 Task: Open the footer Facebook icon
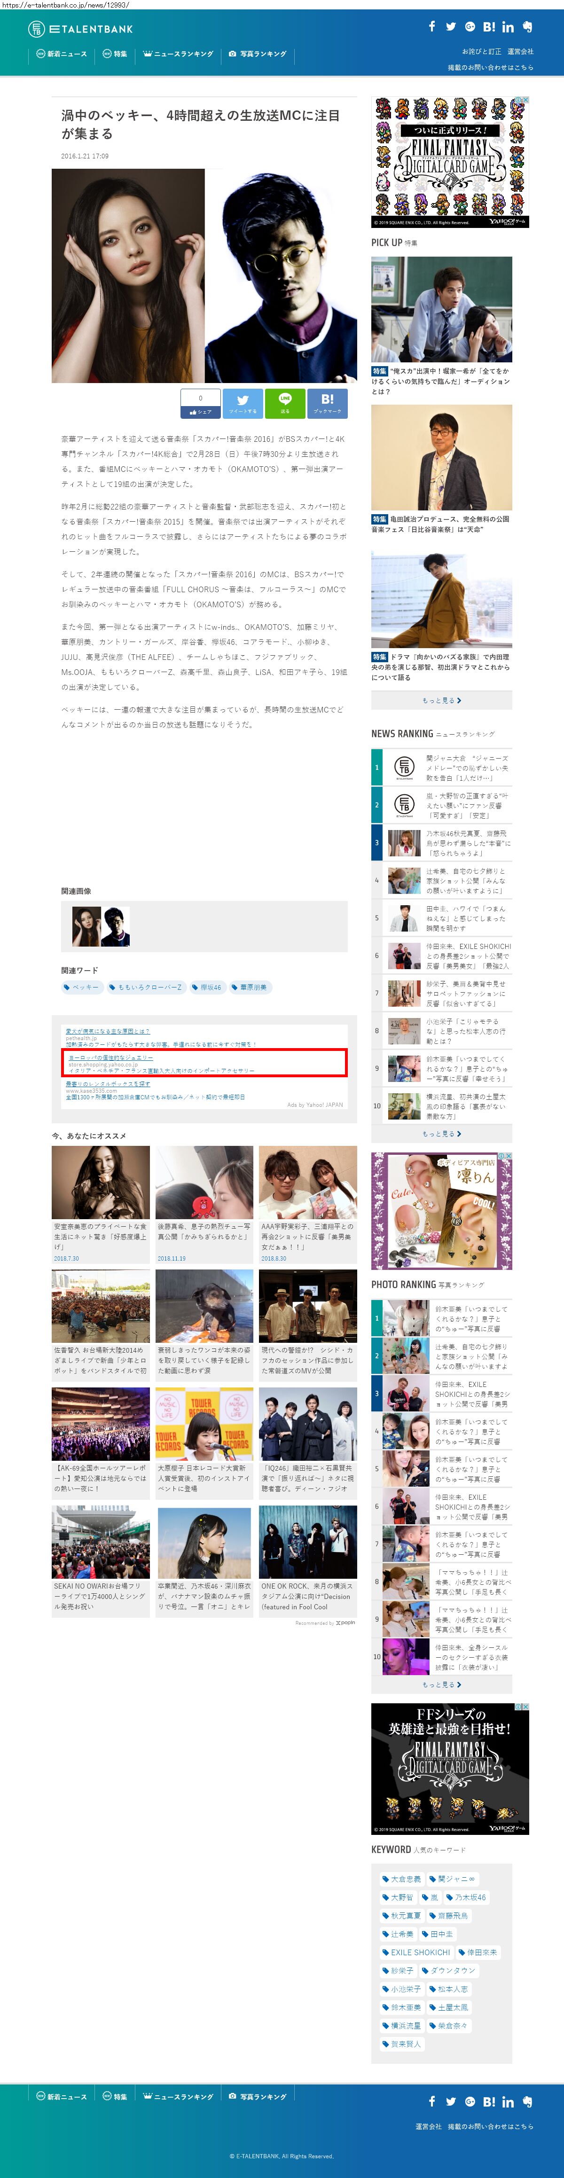pos(431,2101)
